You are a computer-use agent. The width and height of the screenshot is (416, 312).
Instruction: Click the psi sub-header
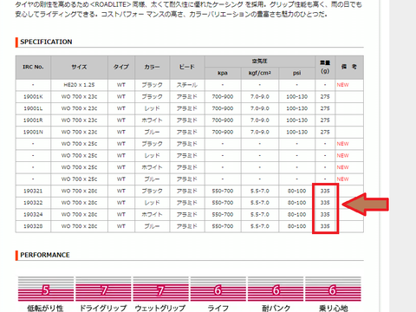click(x=296, y=73)
